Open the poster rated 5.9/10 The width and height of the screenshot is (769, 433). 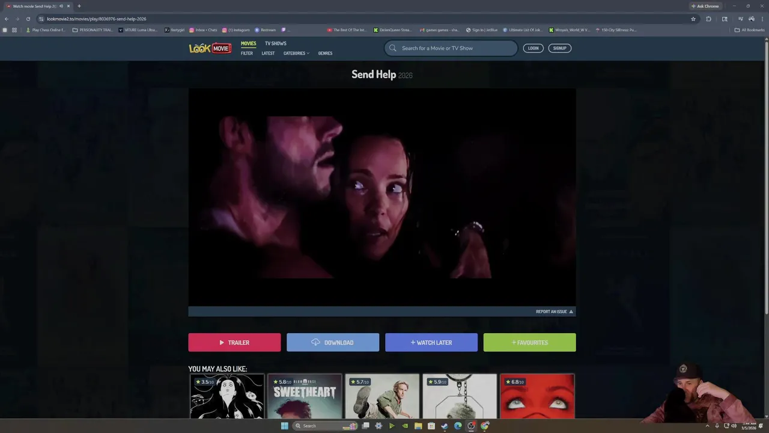coord(460,396)
